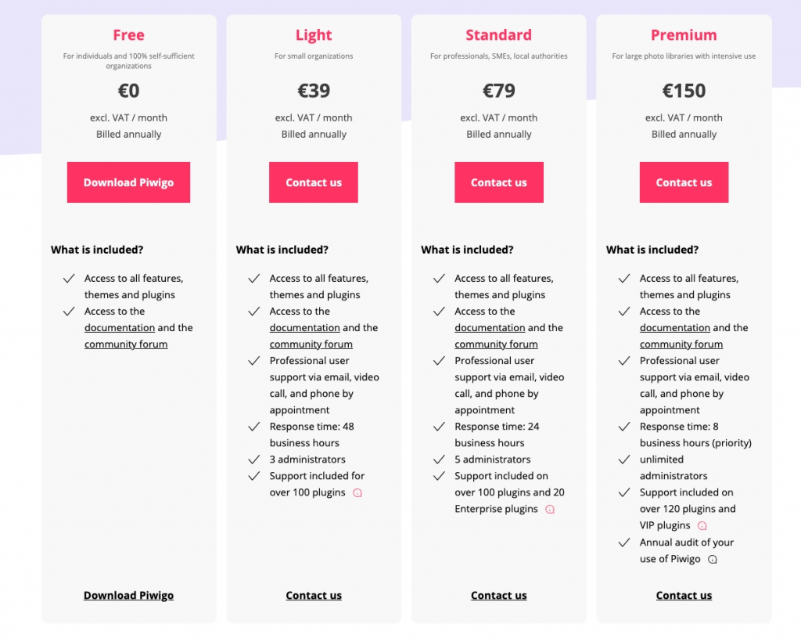Open community forum link in Free plan
This screenshot has width=801, height=638.
(126, 344)
